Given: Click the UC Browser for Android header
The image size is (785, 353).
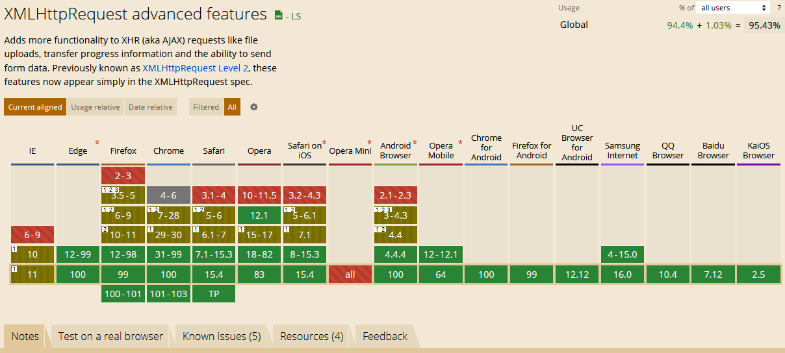Looking at the screenshot, I should [577, 142].
